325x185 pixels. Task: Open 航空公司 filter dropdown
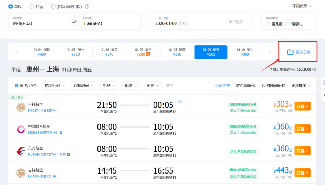point(55,85)
